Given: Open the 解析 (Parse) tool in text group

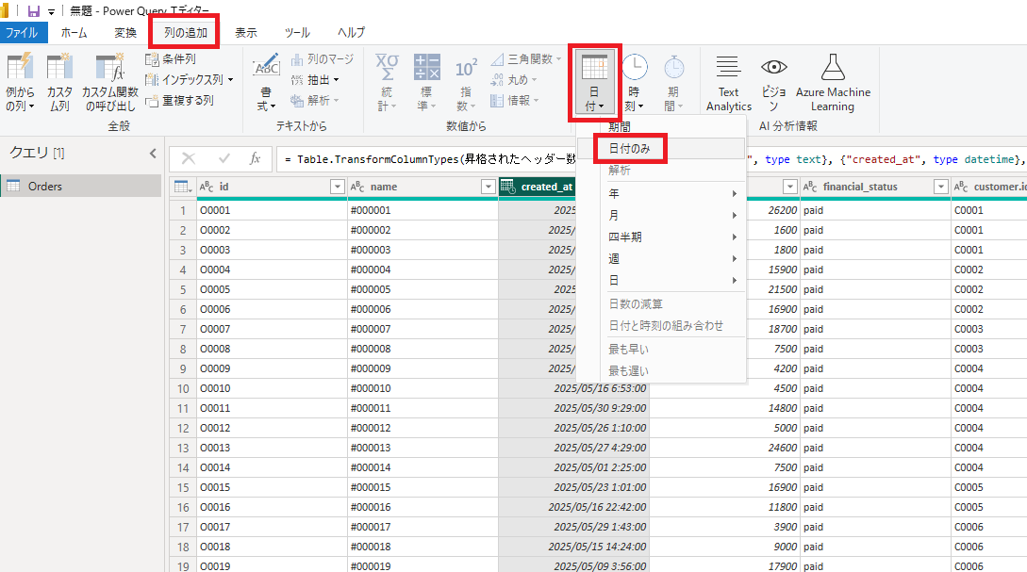Looking at the screenshot, I should click(315, 100).
